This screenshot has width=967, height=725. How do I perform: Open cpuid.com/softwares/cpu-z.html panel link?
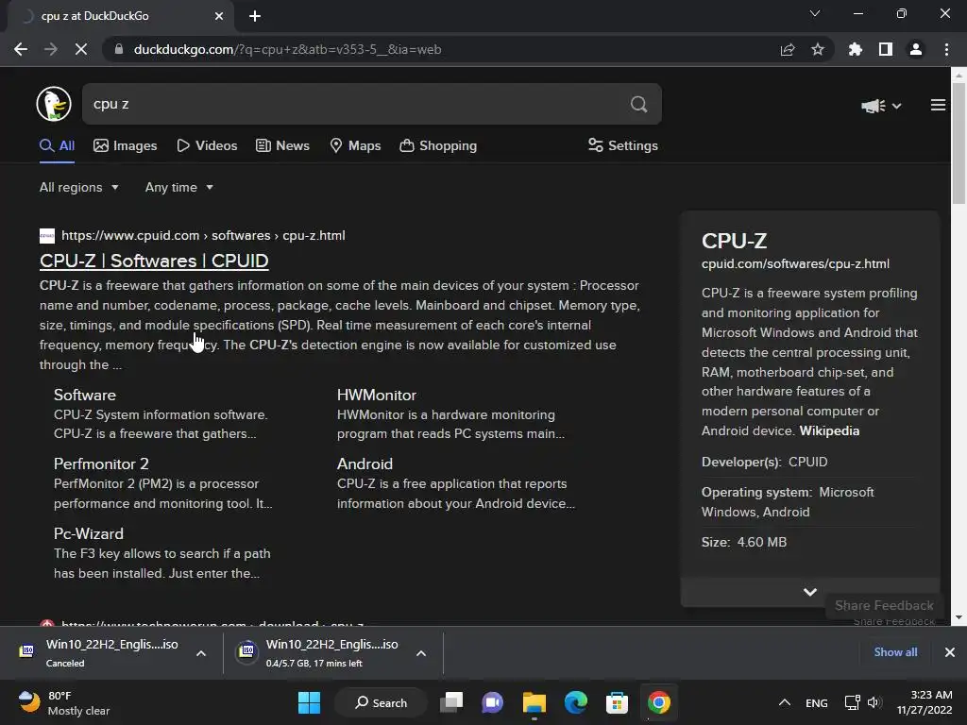click(795, 264)
